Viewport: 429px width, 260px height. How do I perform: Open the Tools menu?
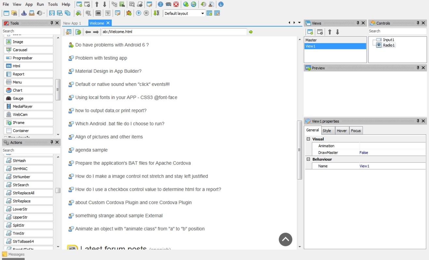(x=52, y=5)
